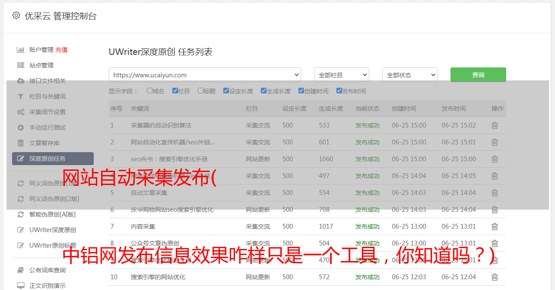
Task: Open 手动运行测试 sidebar link
Action: (x=48, y=127)
